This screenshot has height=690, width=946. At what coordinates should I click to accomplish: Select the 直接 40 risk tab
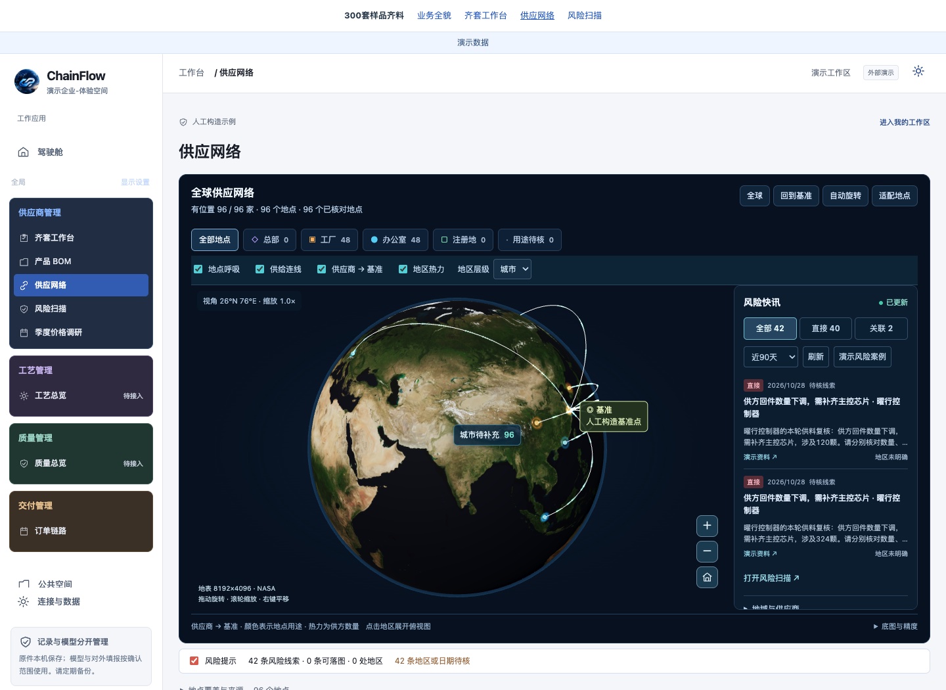coord(826,329)
